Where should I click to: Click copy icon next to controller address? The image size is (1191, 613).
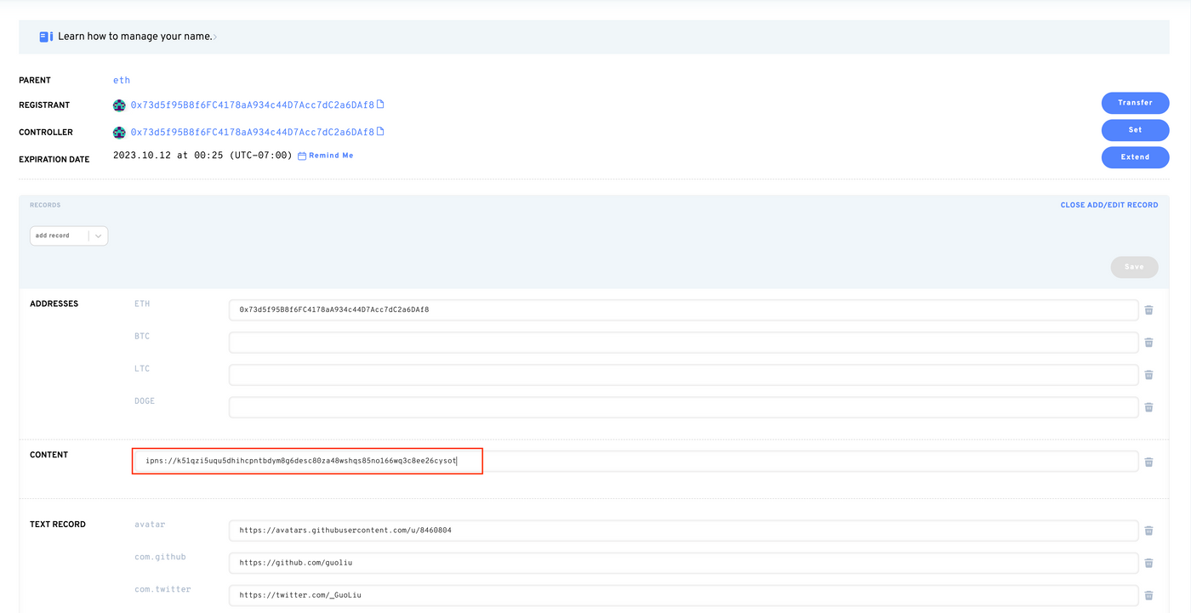pos(380,132)
